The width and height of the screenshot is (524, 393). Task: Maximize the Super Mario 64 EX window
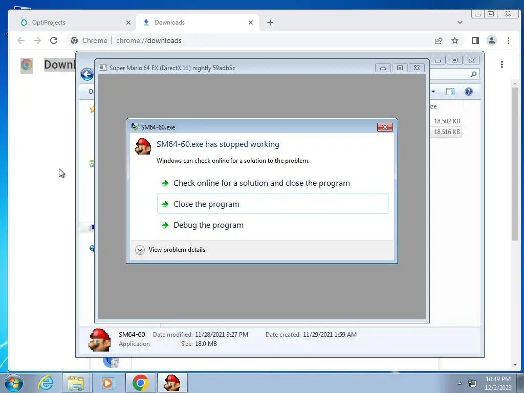point(400,68)
